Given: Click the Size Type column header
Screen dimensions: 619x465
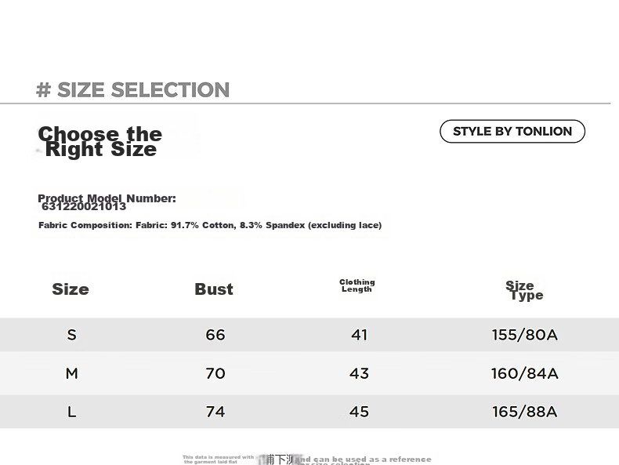Looking at the screenshot, I should point(524,290).
